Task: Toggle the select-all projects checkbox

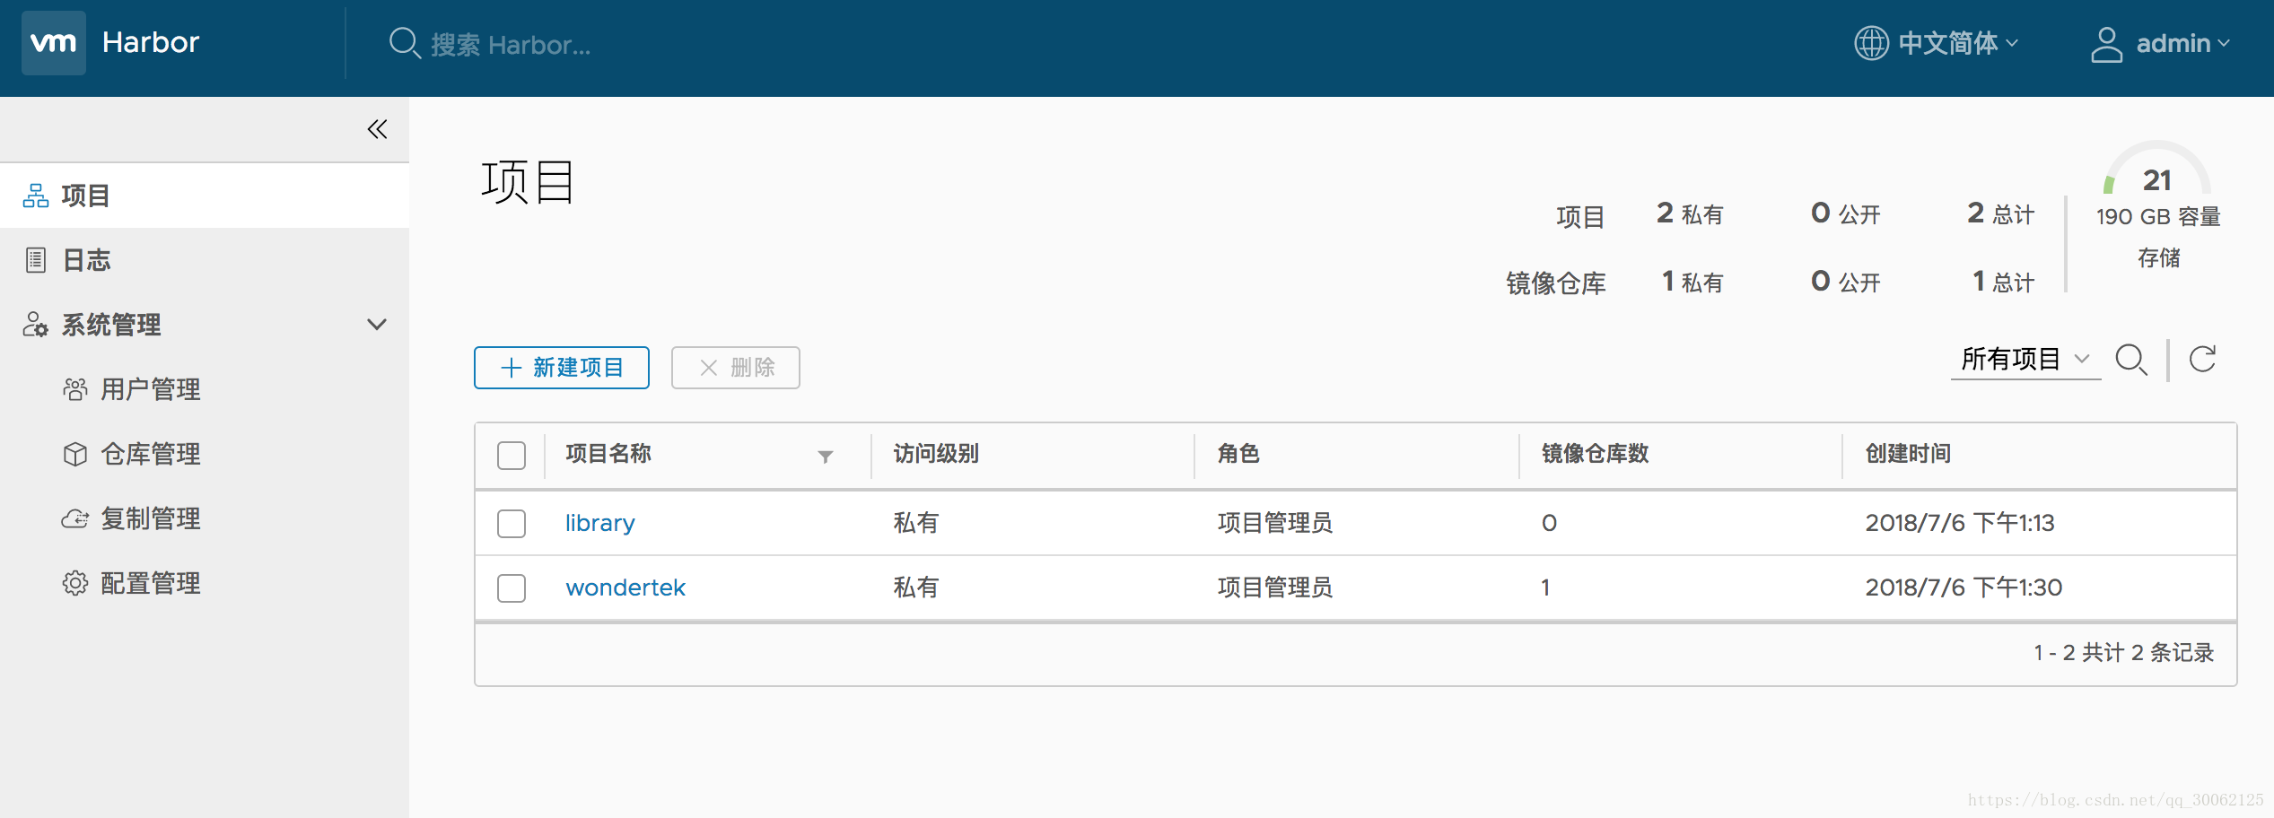Action: tap(512, 456)
